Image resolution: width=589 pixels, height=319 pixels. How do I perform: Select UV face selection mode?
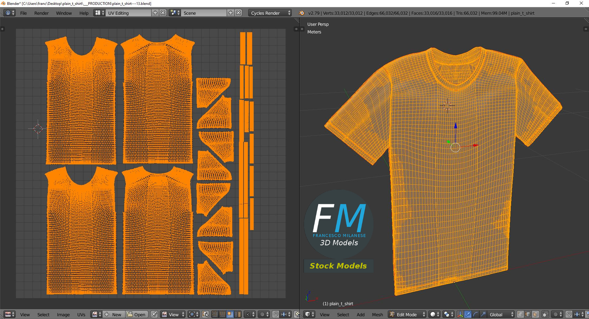pos(230,314)
